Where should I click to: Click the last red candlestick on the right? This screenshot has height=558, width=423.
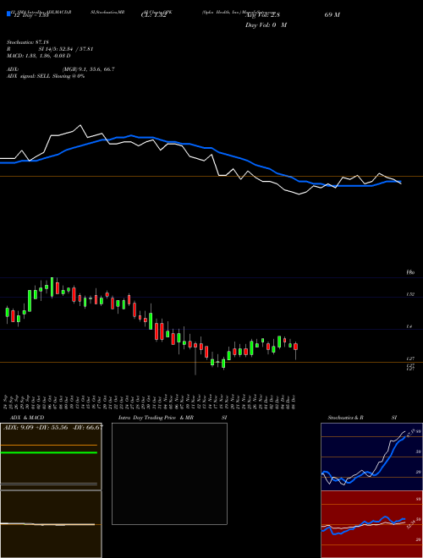295,347
